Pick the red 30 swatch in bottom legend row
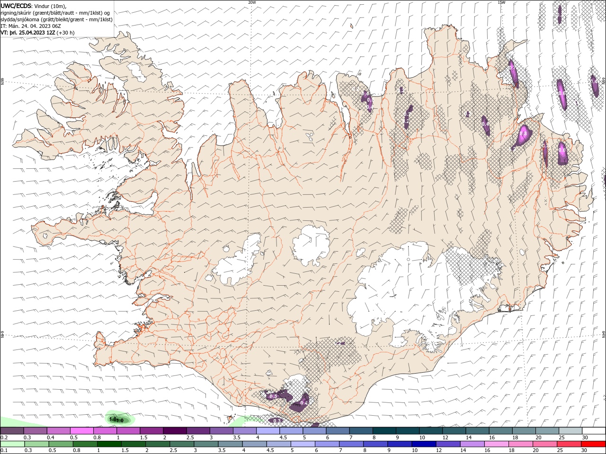The height and width of the screenshot is (454, 606). 594,444
